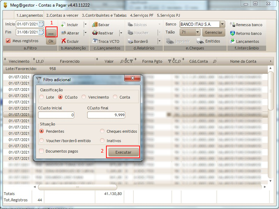Expand the Talão 71 dropdown
Viewport: 279px width, 209px height.
(197, 32)
